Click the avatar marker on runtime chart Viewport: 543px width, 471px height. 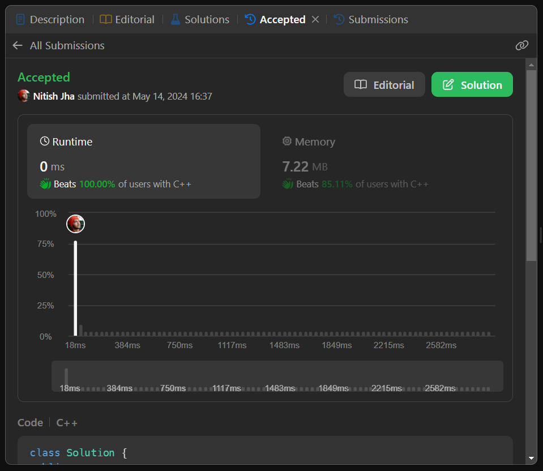click(x=75, y=224)
